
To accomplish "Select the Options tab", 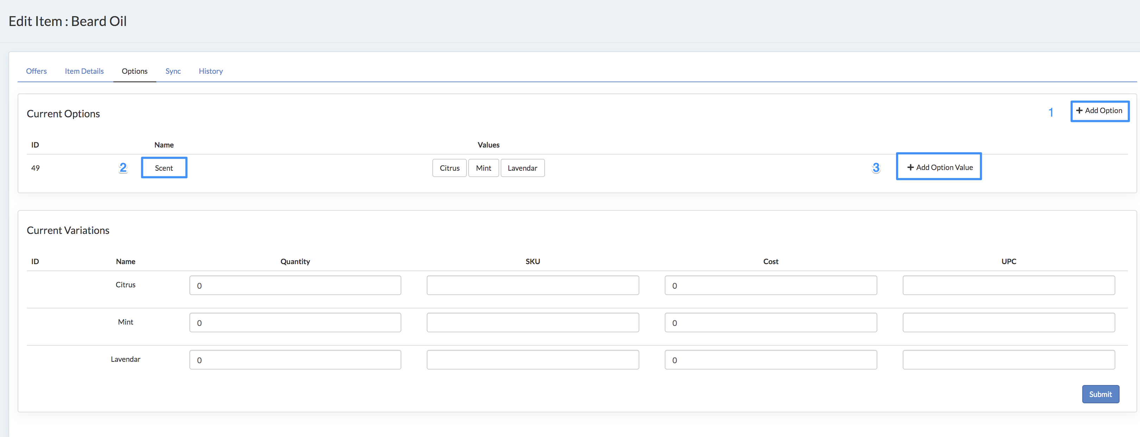I will (134, 71).
